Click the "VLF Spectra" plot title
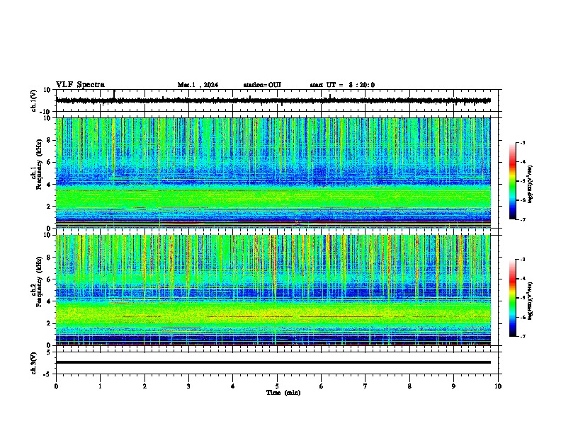Image resolution: width=561 pixels, height=433 pixels. click(x=80, y=85)
